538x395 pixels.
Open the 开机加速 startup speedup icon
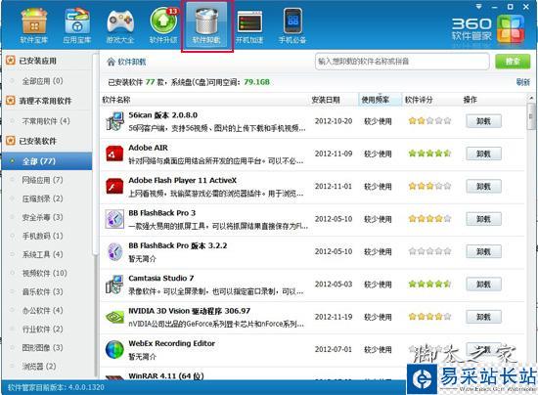[x=249, y=26]
